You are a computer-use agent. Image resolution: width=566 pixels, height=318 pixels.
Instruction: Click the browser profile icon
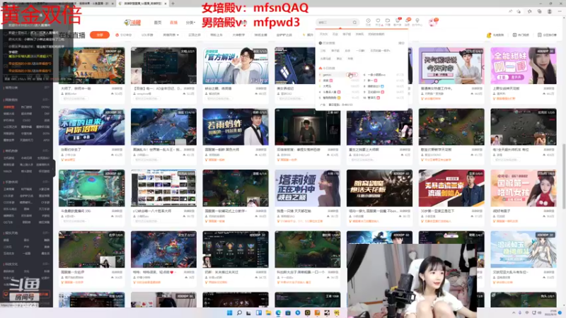[550, 11]
